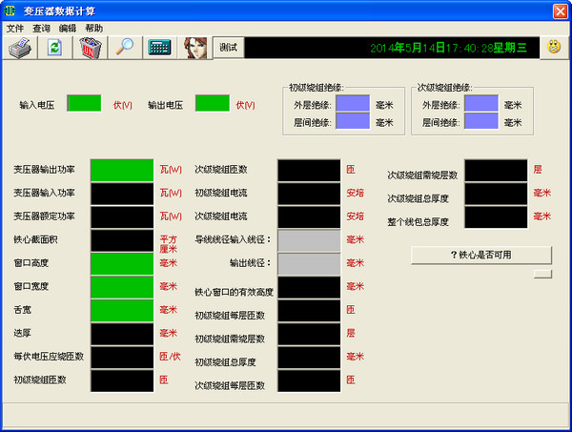The height and width of the screenshot is (432, 572).
Task: Click the 窗口高度 green field
Action: coord(122,264)
